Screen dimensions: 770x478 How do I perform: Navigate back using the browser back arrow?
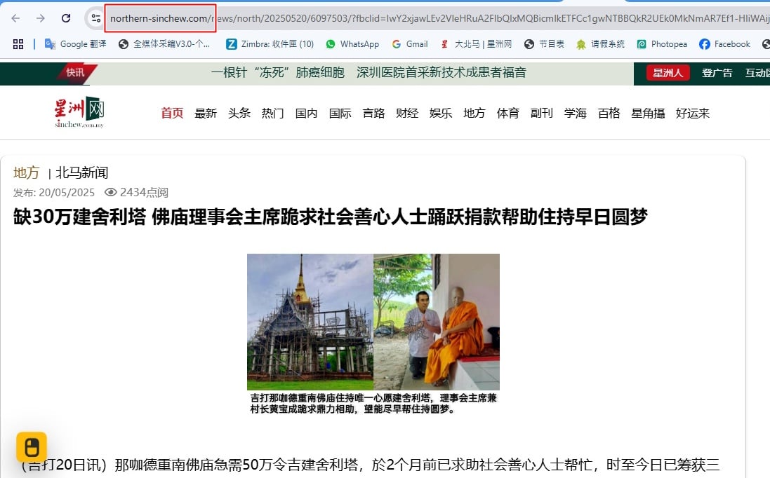point(15,18)
